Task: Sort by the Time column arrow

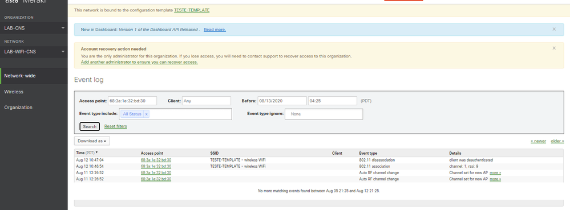Action: (96, 153)
